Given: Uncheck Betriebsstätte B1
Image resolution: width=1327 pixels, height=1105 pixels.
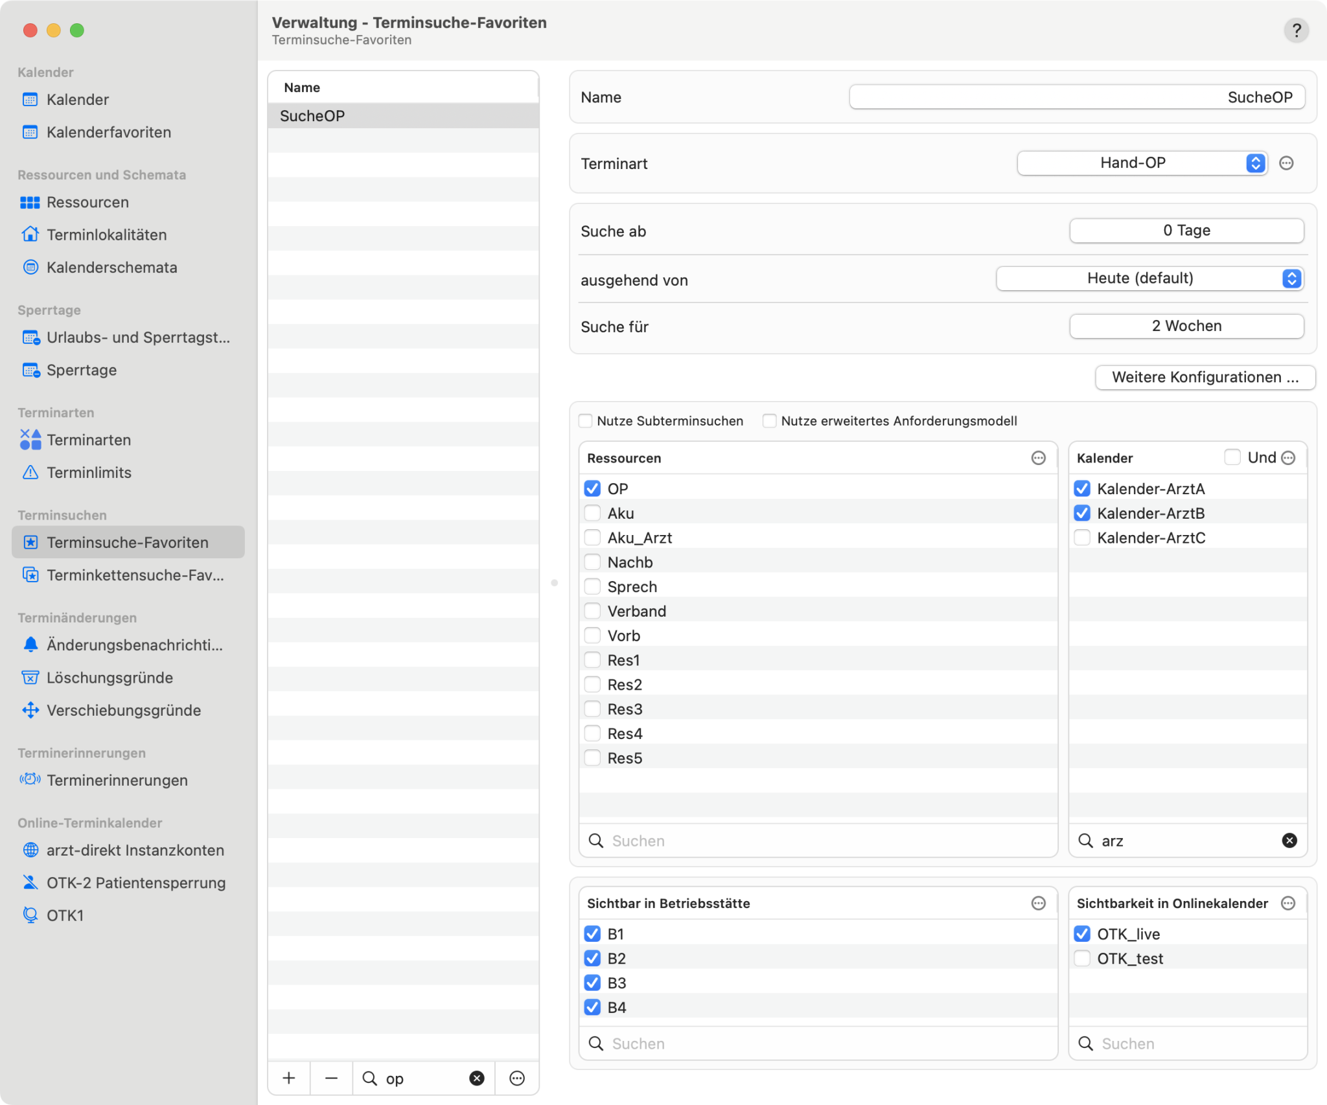Looking at the screenshot, I should pos(592,933).
